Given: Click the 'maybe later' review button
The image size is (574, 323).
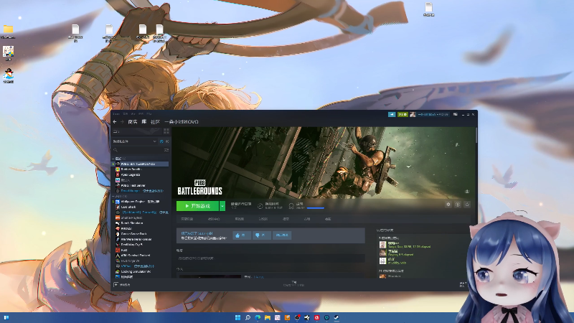Looking at the screenshot, I should (282, 235).
